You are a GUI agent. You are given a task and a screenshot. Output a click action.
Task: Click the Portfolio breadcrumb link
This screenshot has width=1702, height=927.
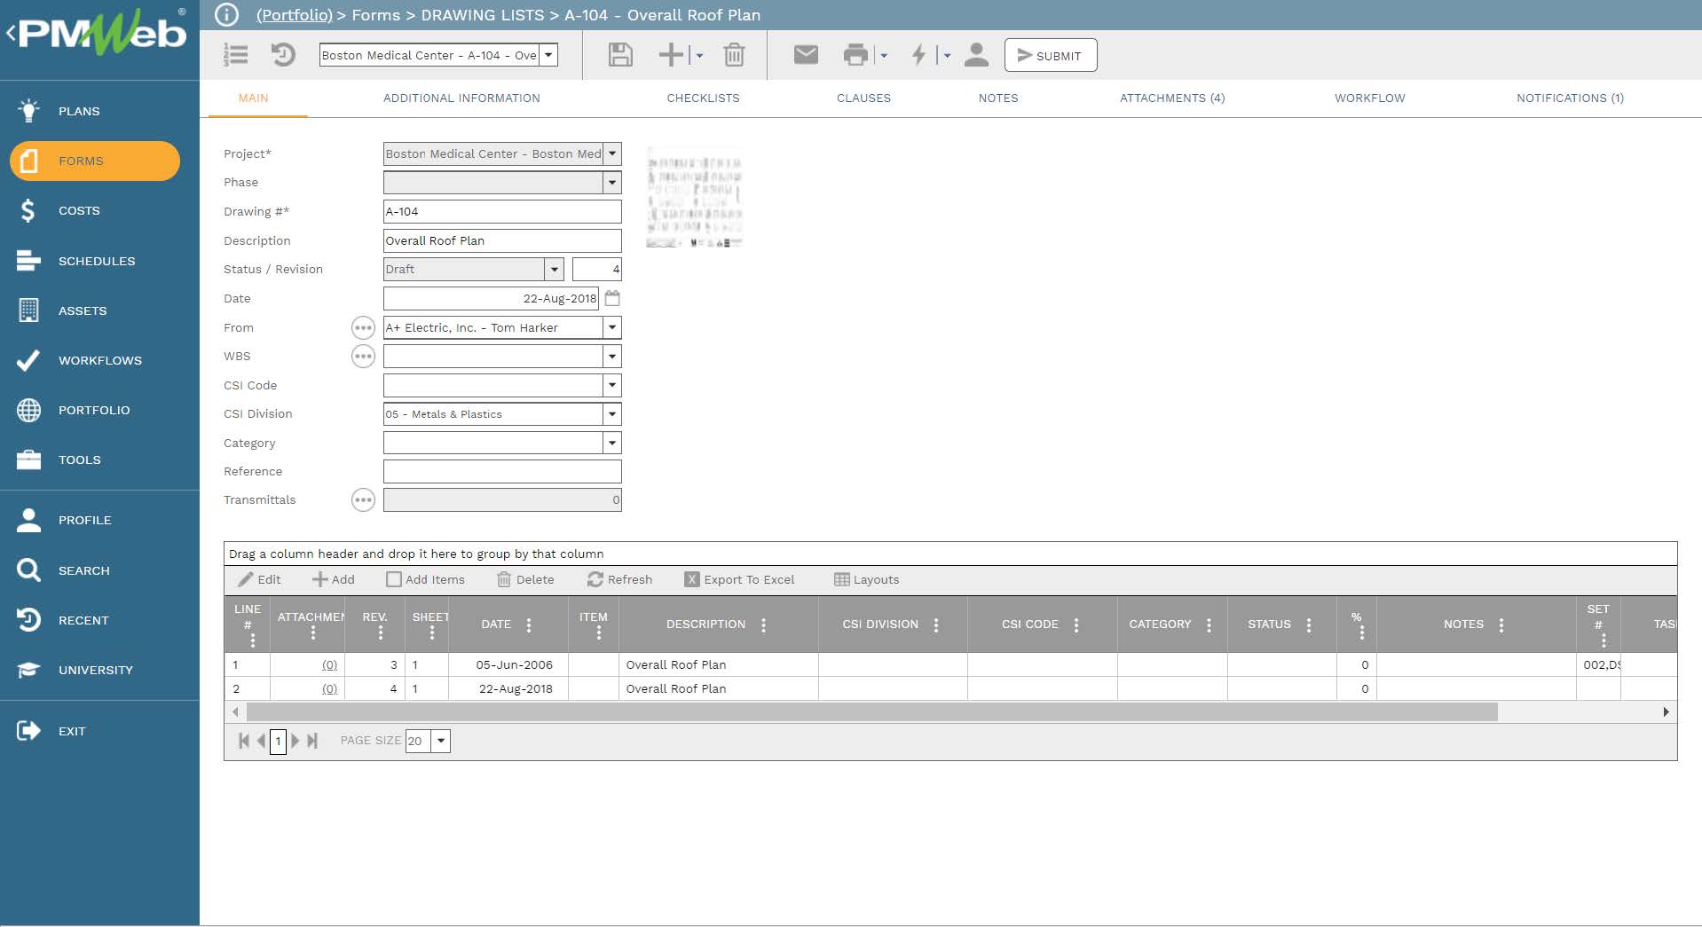[295, 15]
